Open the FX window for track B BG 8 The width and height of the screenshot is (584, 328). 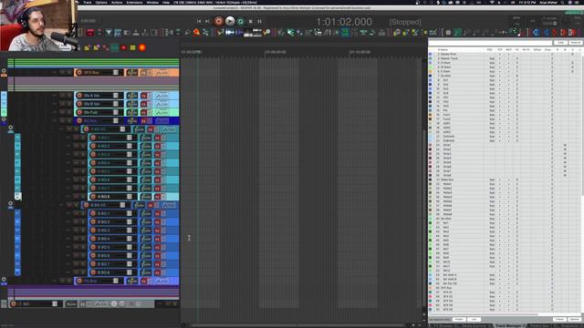click(x=158, y=272)
